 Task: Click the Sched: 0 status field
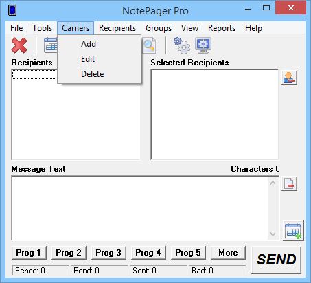(x=41, y=271)
